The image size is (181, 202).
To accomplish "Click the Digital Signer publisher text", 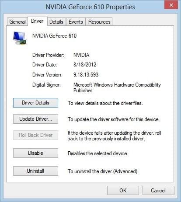I will tap(117, 87).
